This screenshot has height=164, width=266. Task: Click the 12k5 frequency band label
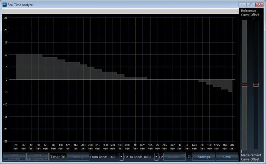click(217, 145)
